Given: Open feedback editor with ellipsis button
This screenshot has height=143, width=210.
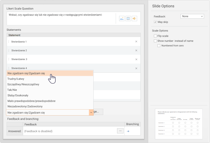Looking at the screenshot, I should [x=120, y=131].
